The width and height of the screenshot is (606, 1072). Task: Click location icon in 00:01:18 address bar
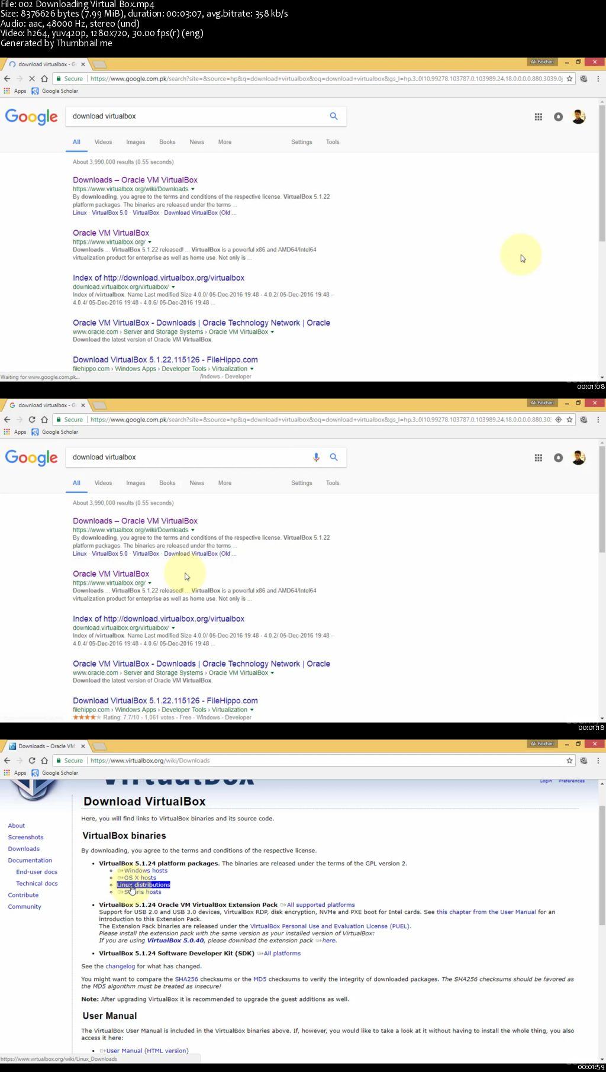[558, 419]
